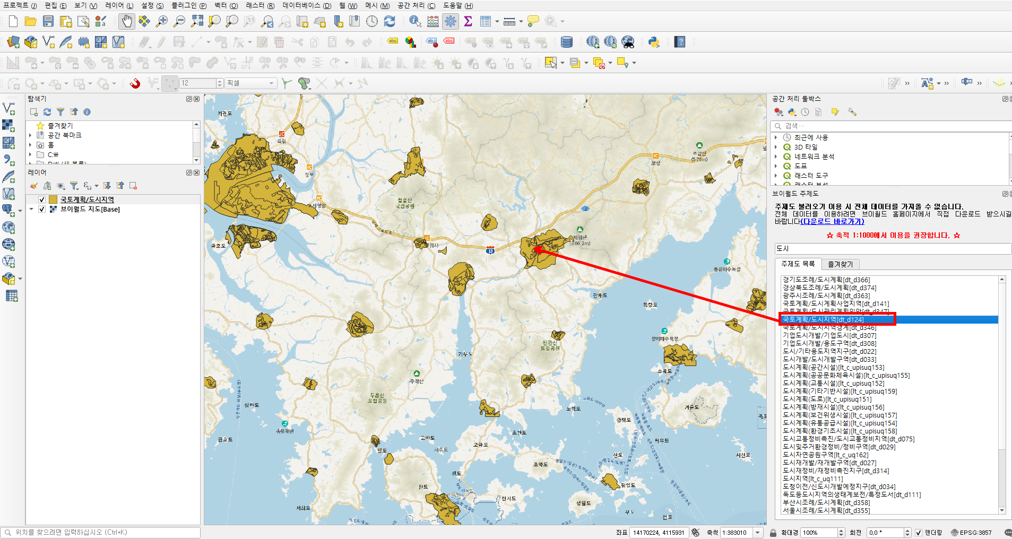1012x539 pixels.
Task: Select the Pan Map hand tool
Action: click(126, 21)
